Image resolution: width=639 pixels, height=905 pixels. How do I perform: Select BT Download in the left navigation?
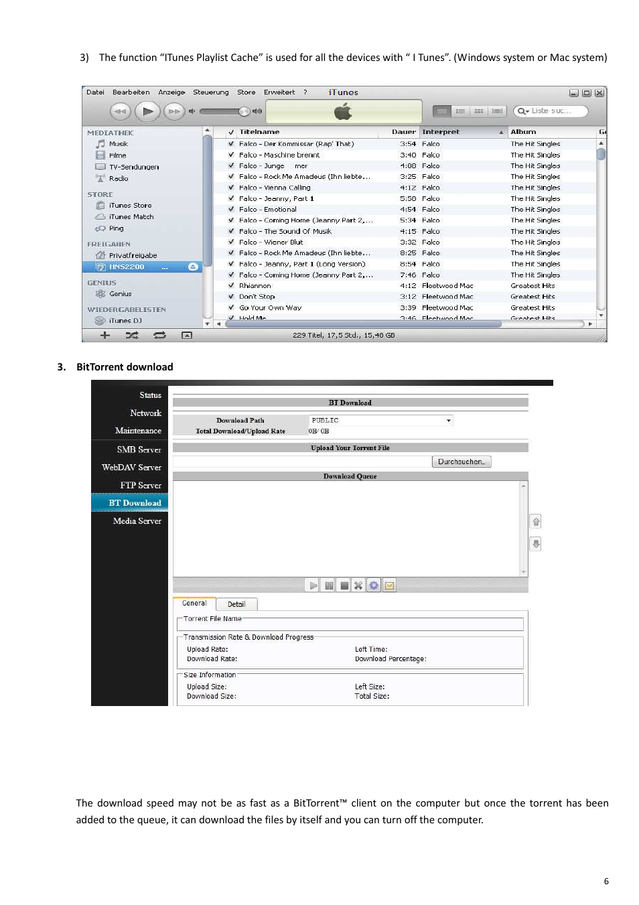tap(135, 502)
